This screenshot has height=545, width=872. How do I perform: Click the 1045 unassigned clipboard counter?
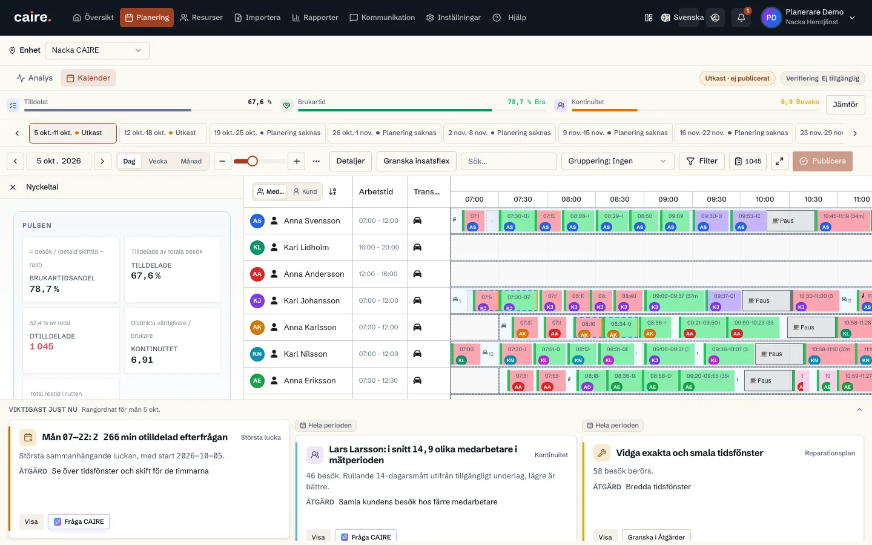pyautogui.click(x=748, y=161)
